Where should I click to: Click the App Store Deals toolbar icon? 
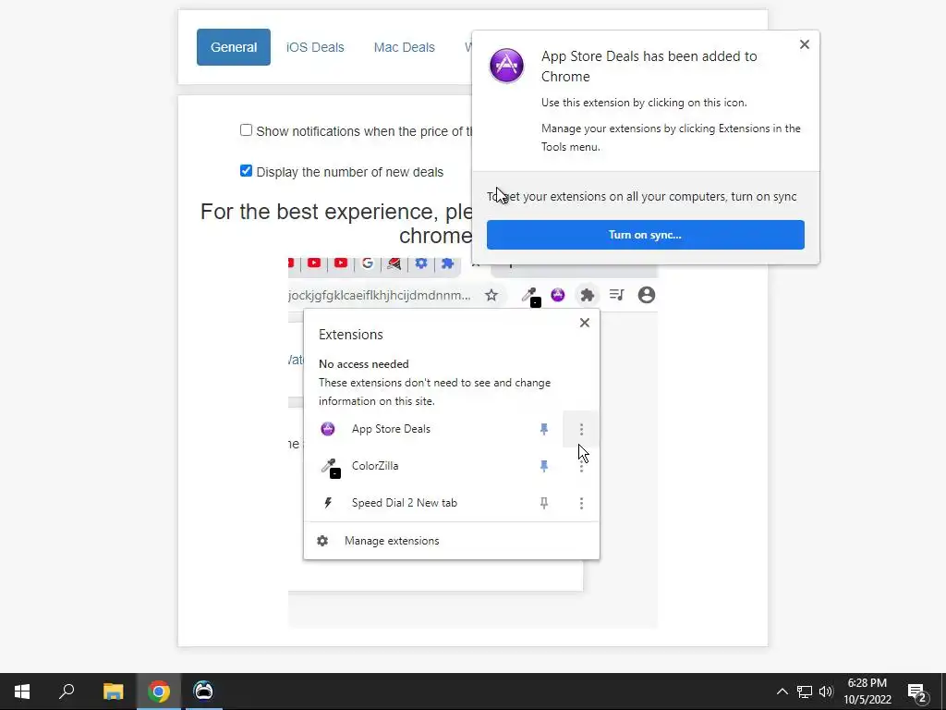(x=558, y=295)
